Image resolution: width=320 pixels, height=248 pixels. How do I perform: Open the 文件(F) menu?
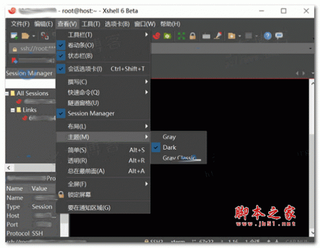20,24
